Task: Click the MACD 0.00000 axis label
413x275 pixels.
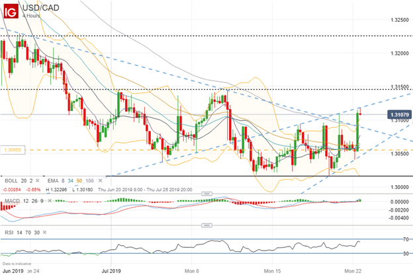Action: pos(400,202)
